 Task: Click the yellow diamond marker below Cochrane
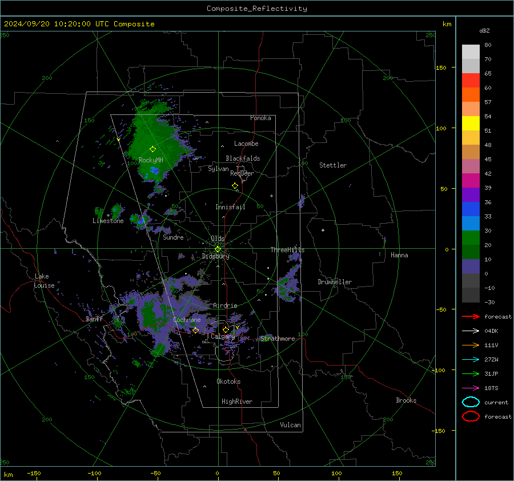pyautogui.click(x=195, y=330)
